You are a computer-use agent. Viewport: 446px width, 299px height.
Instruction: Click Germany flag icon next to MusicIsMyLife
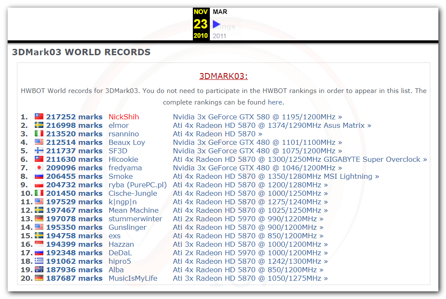point(39,278)
